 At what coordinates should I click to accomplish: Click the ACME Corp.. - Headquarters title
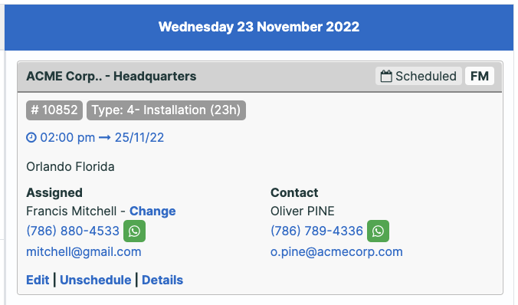(111, 77)
